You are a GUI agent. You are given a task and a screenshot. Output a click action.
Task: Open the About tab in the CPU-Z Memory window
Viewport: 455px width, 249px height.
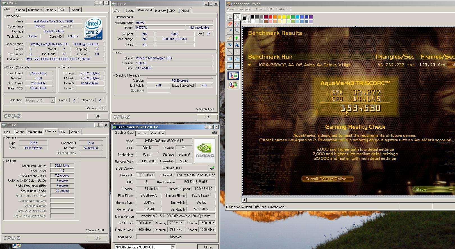click(x=75, y=132)
